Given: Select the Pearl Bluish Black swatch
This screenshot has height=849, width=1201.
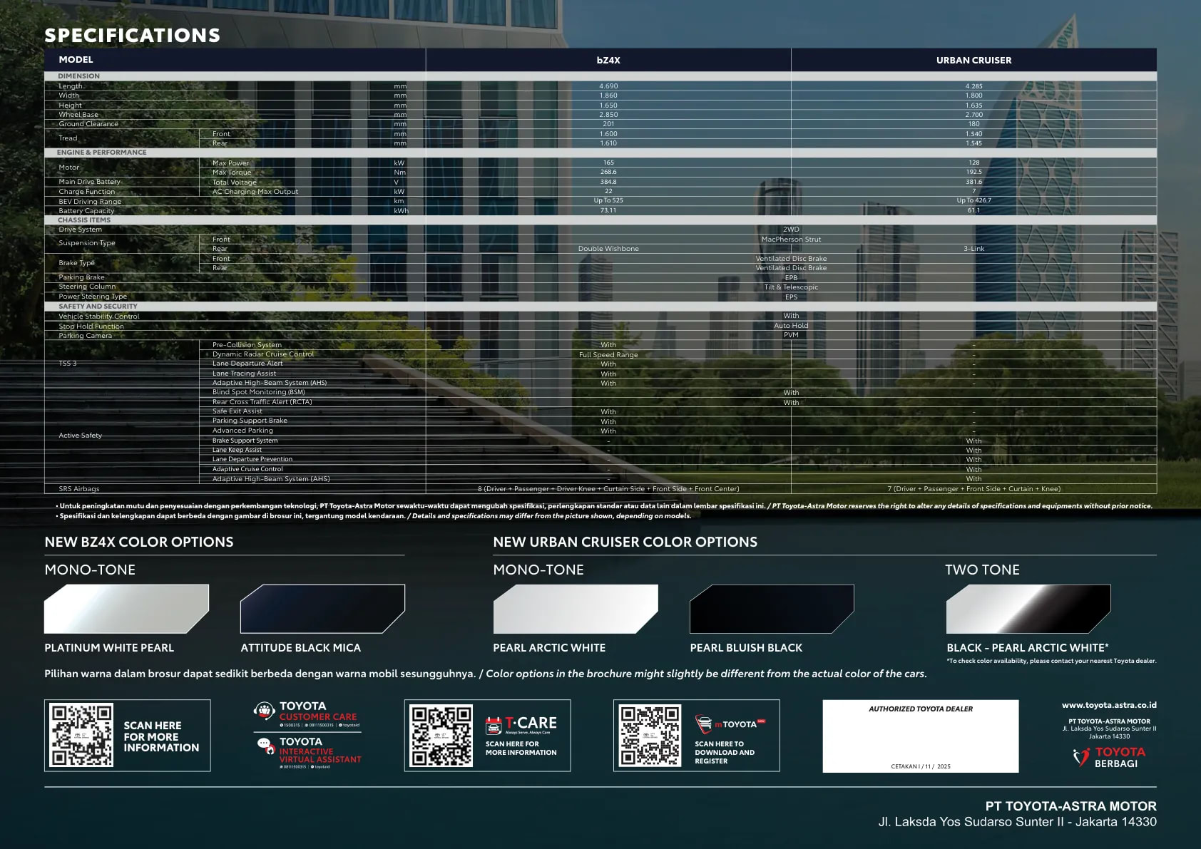Looking at the screenshot, I should (772, 609).
